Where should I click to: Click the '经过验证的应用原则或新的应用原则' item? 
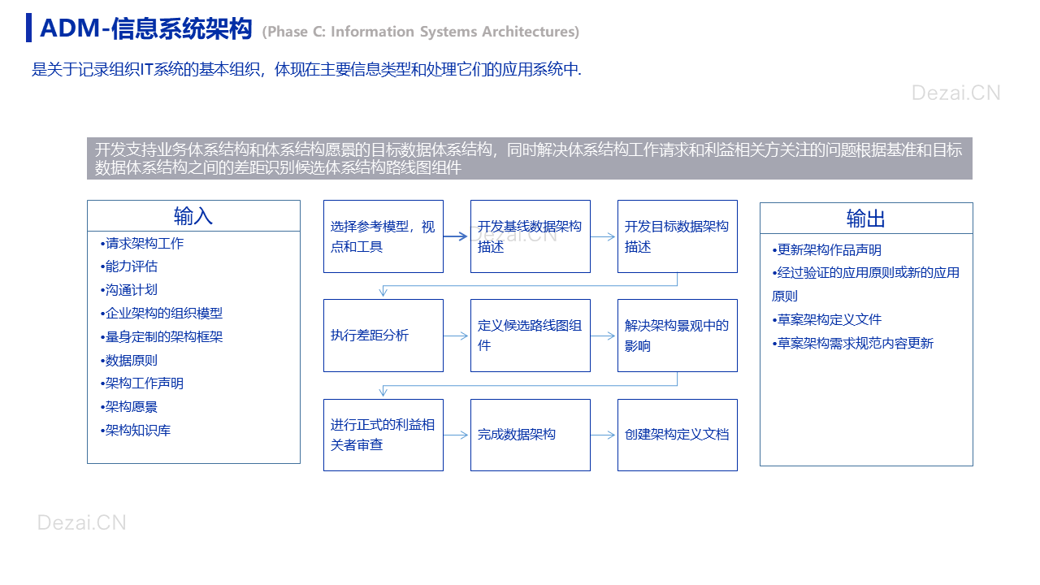click(865, 284)
